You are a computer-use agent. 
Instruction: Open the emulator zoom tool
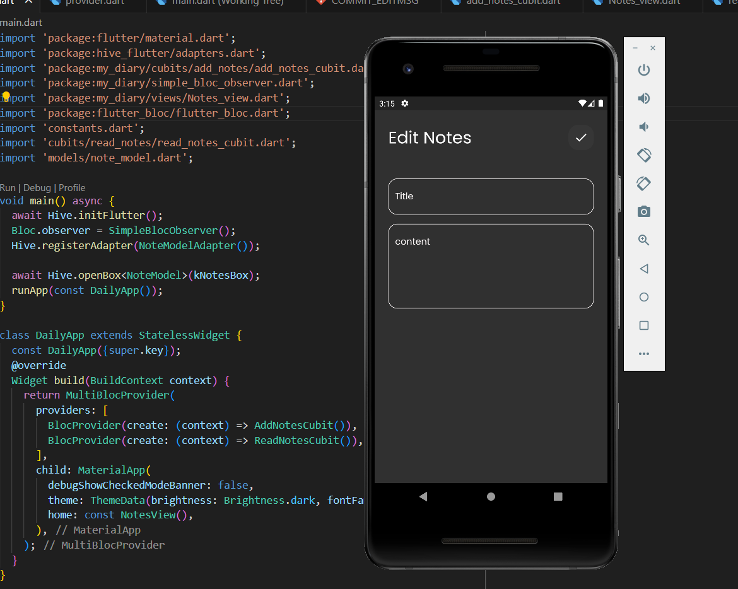coord(643,240)
